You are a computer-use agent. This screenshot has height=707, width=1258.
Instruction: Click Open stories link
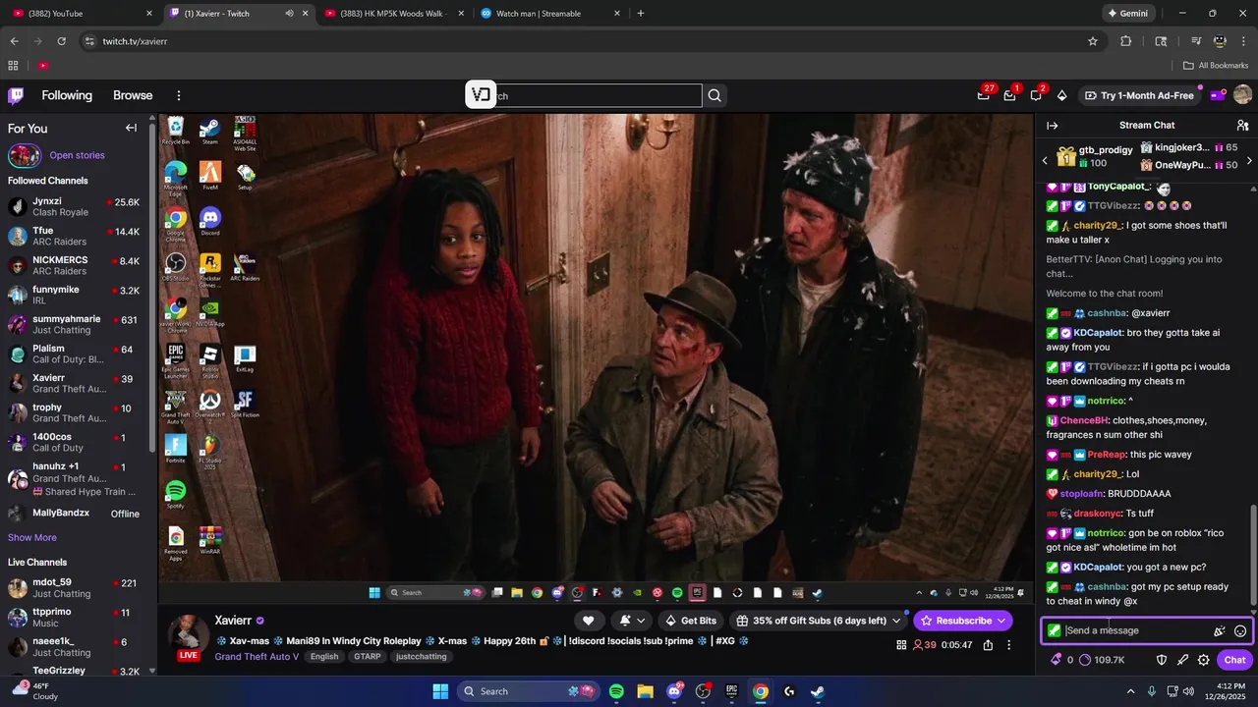(x=77, y=155)
